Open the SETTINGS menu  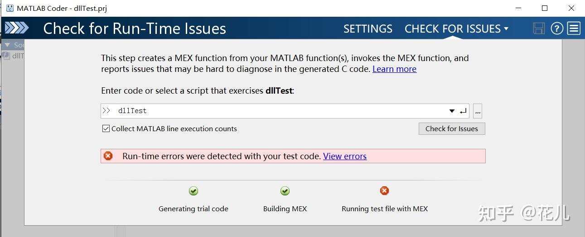tap(367, 28)
